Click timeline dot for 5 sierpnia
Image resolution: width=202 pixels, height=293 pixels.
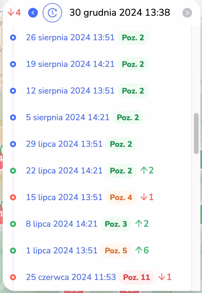tap(13, 117)
